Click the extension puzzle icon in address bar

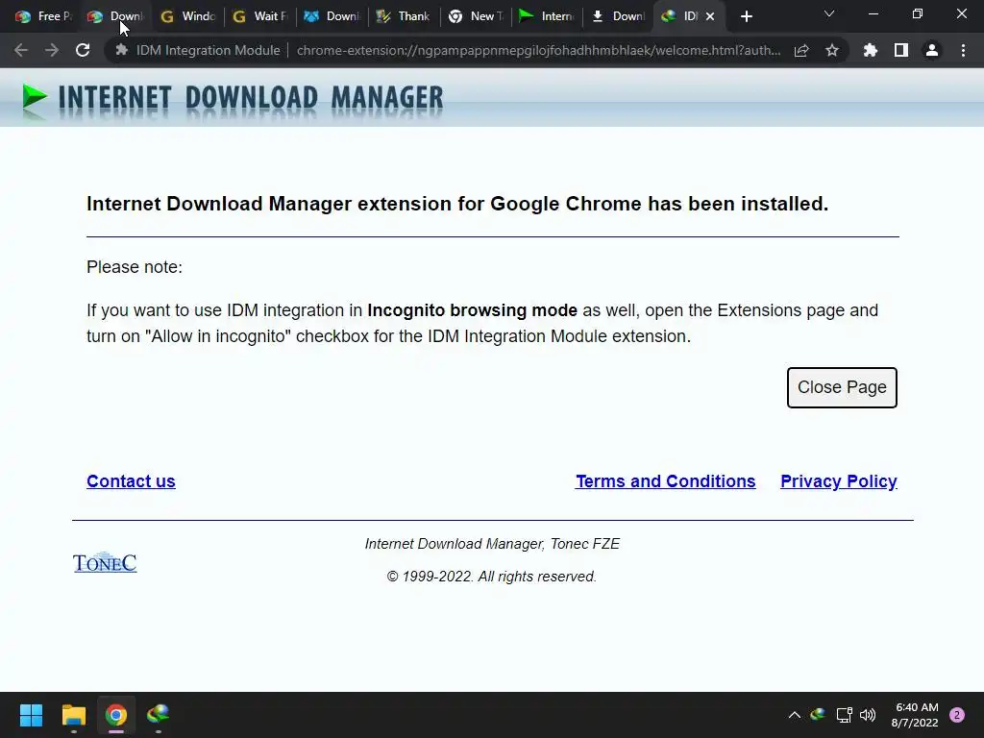(122, 50)
